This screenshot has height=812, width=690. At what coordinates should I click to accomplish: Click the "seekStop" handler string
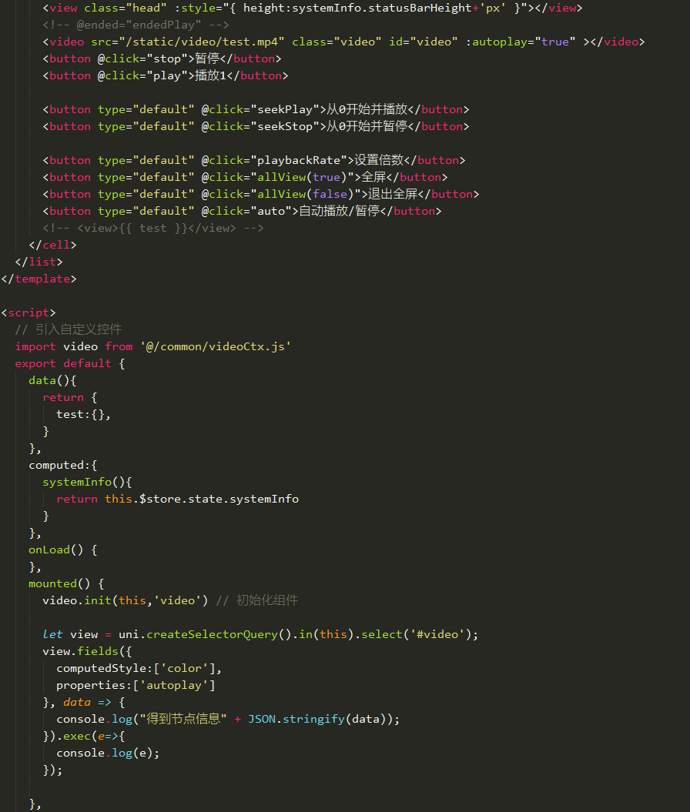pos(282,126)
